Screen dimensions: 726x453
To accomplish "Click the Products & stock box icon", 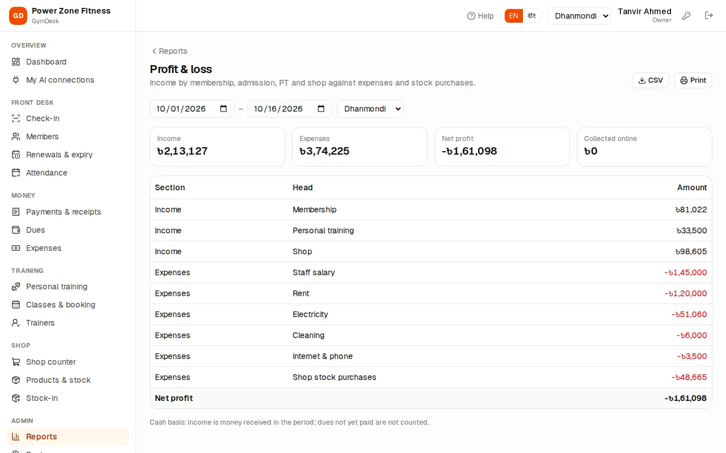I will (x=16, y=380).
